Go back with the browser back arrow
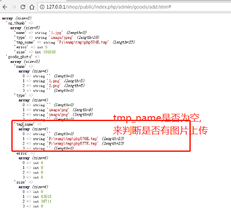The height and width of the screenshot is (216, 231). 5,7
